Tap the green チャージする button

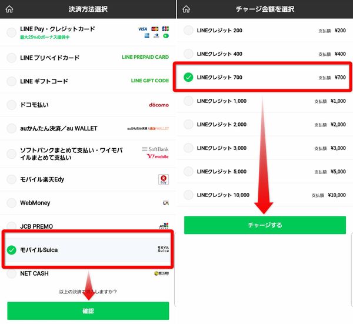[x=265, y=225]
